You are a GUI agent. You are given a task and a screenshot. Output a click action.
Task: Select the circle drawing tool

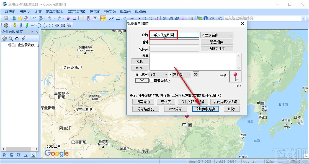(x=38, y=25)
